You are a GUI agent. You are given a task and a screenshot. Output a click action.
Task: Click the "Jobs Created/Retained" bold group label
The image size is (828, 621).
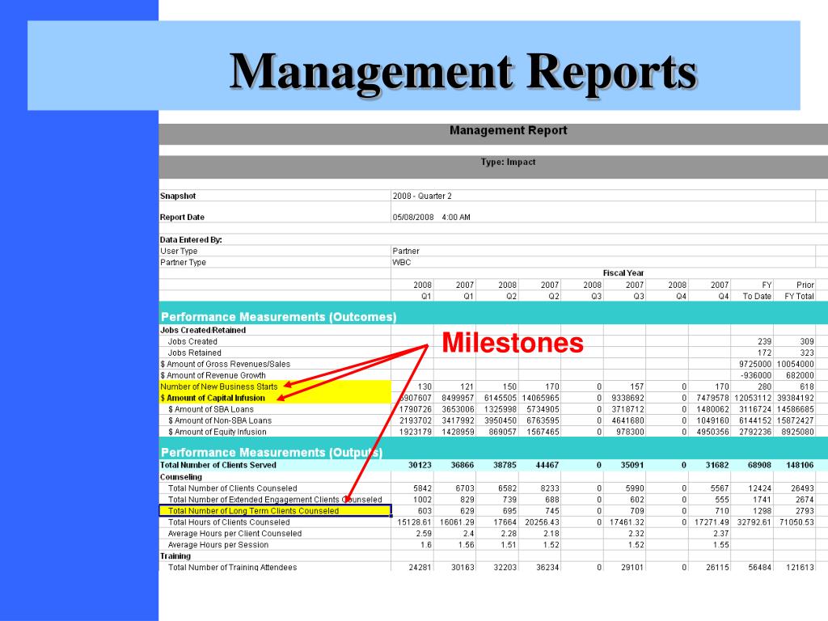pyautogui.click(x=203, y=330)
